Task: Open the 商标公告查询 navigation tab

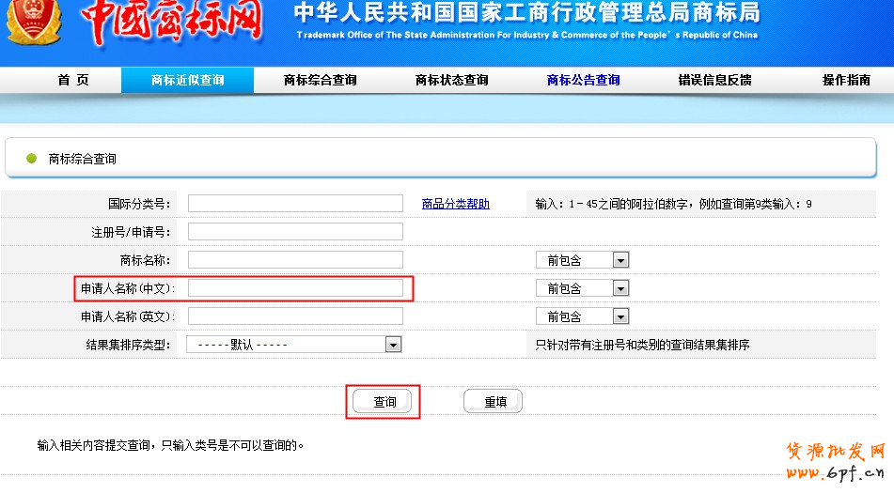Action: pos(583,81)
